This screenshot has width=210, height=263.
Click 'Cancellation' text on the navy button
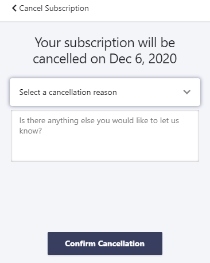[121, 243]
